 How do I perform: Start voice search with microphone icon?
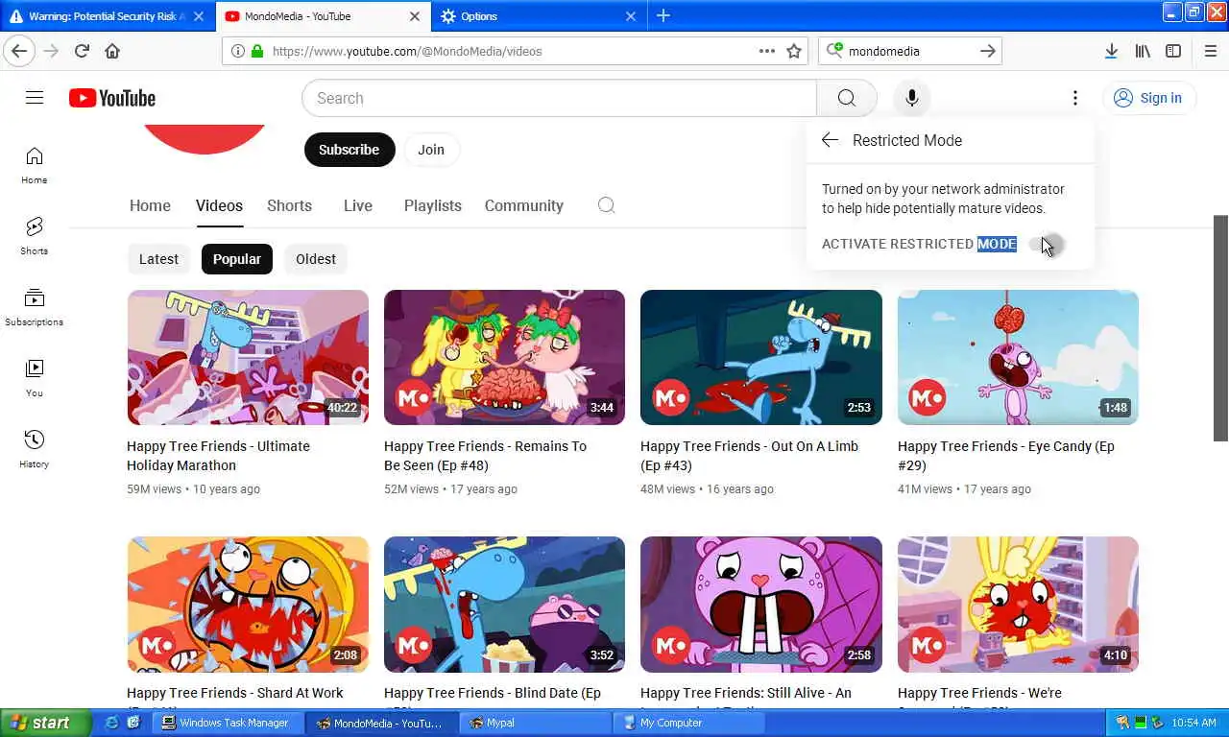tap(911, 98)
